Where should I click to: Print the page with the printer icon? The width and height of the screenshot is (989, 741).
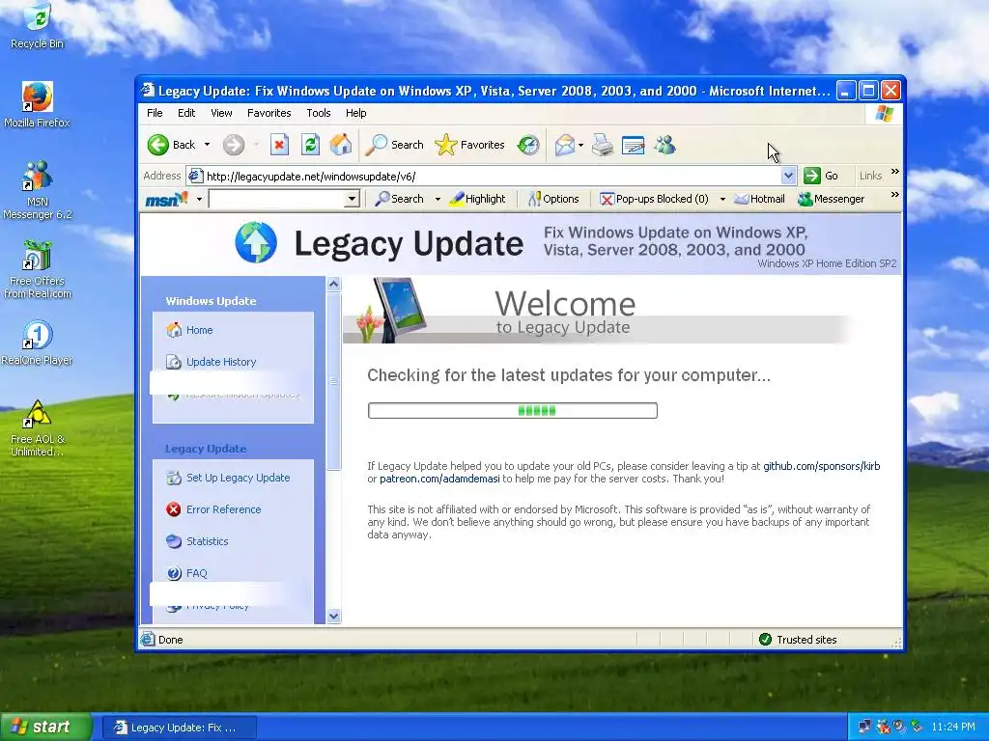(x=603, y=146)
